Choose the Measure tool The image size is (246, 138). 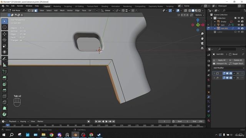5,65
